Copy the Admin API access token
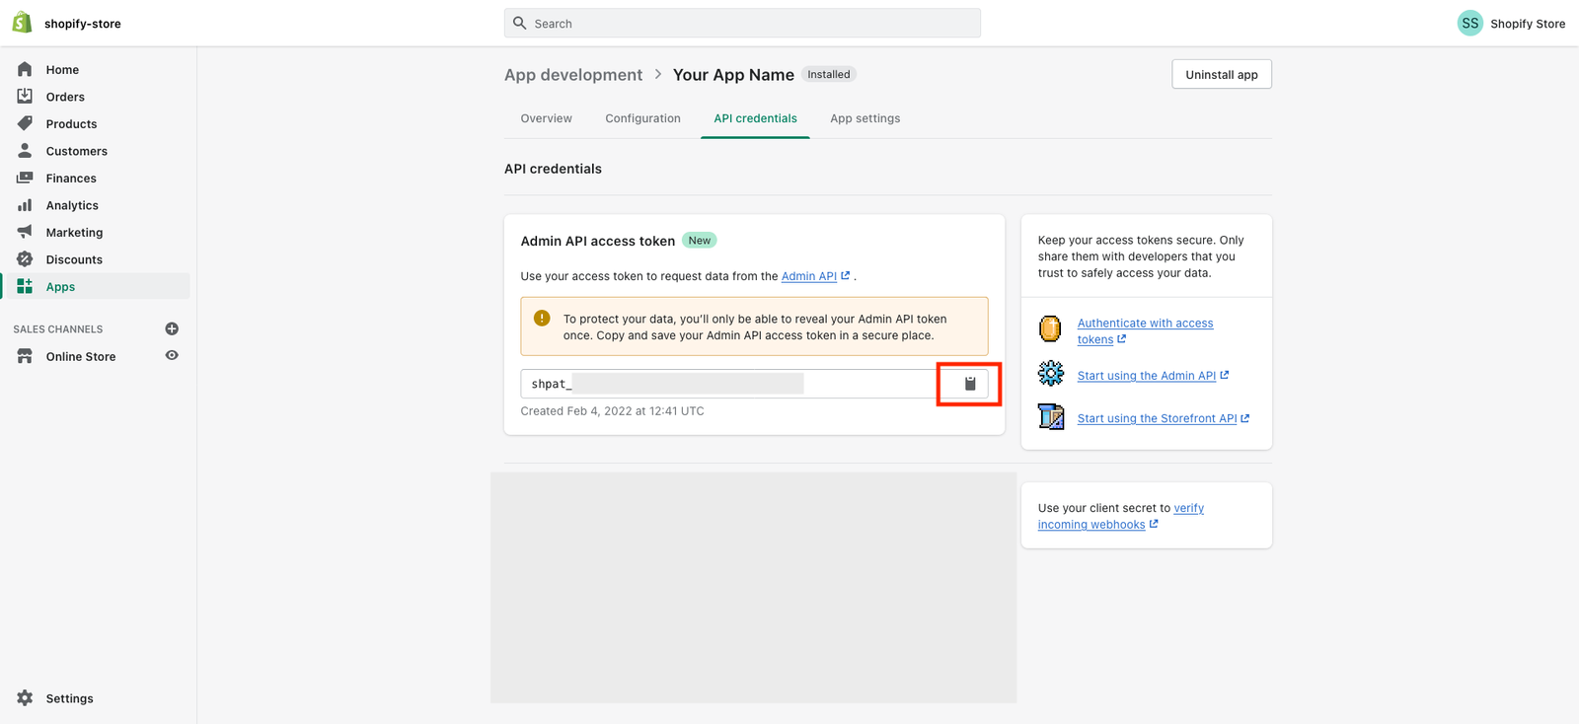This screenshot has width=1579, height=724. (969, 384)
